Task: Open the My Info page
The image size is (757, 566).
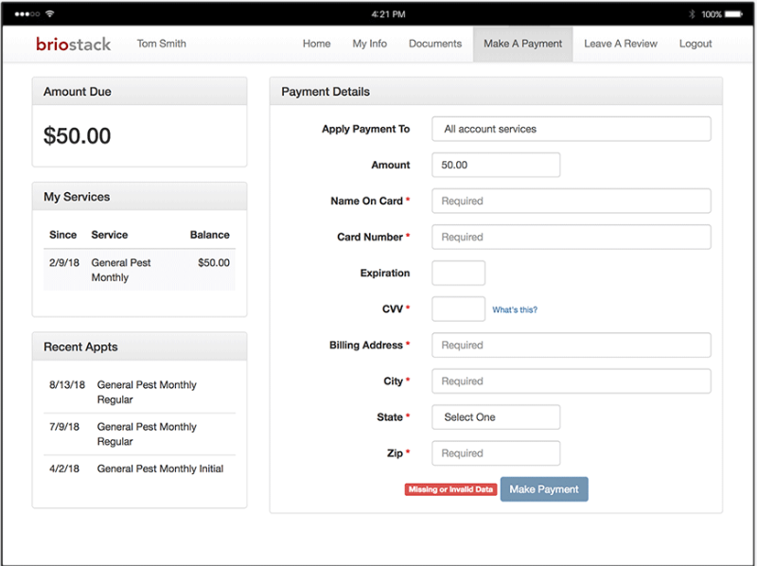Action: click(369, 44)
